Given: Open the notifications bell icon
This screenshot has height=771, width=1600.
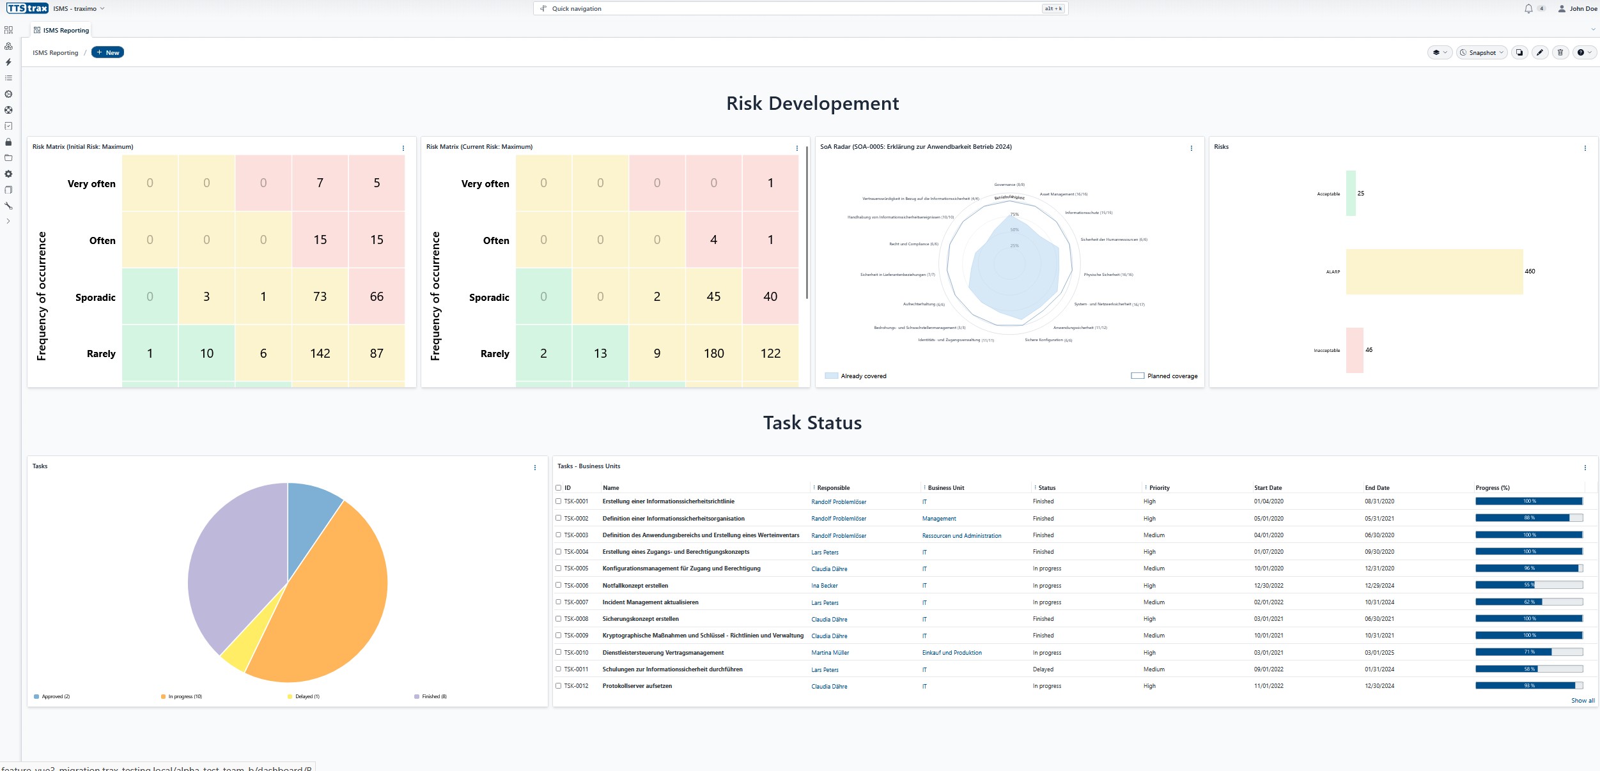Looking at the screenshot, I should click(x=1528, y=9).
